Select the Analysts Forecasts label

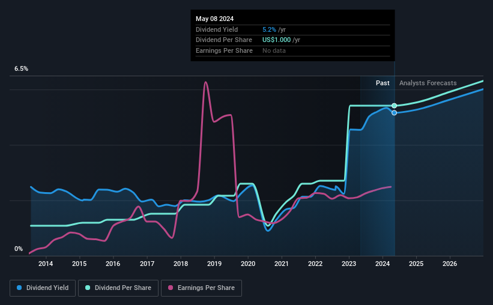(x=428, y=83)
